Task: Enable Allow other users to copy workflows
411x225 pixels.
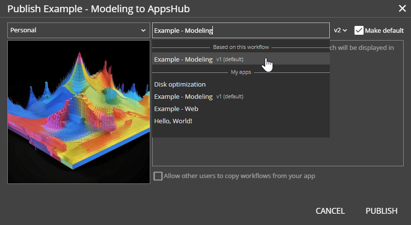Action: 158,176
